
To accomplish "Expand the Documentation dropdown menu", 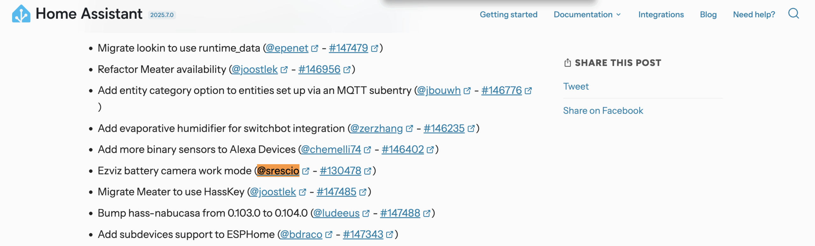I will [x=587, y=15].
